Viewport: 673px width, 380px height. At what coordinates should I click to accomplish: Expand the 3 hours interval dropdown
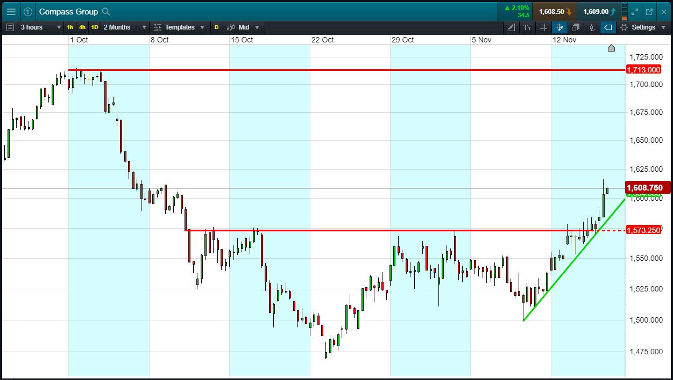coord(40,27)
